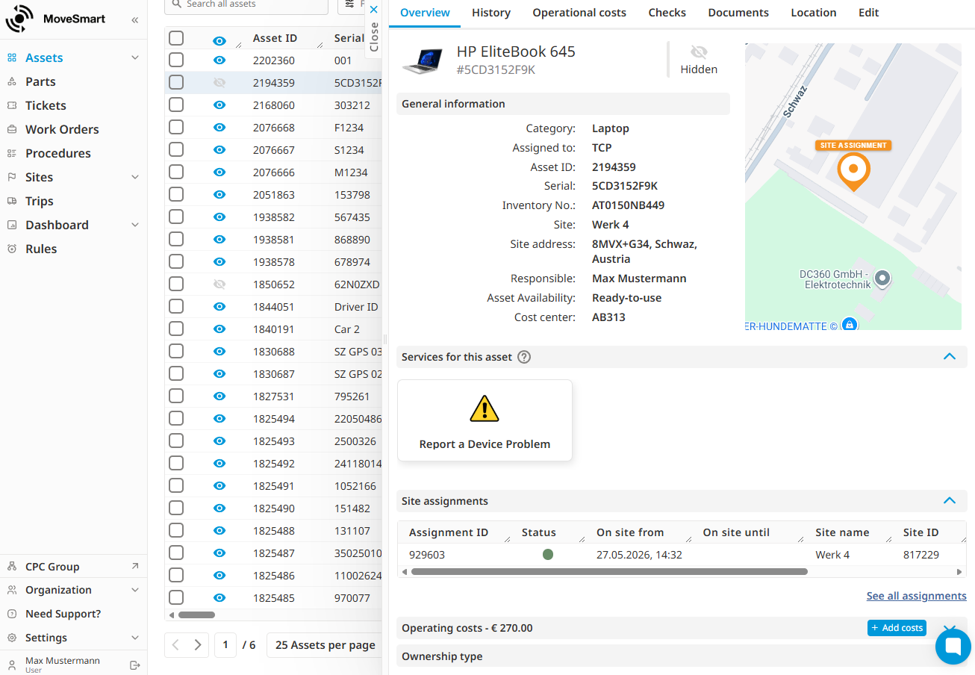The image size is (975, 675).
Task: Open Assignment ID column sort handle
Action: pos(507,538)
